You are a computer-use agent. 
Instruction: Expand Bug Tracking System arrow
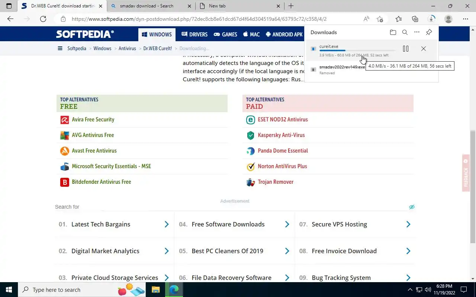coord(408,278)
